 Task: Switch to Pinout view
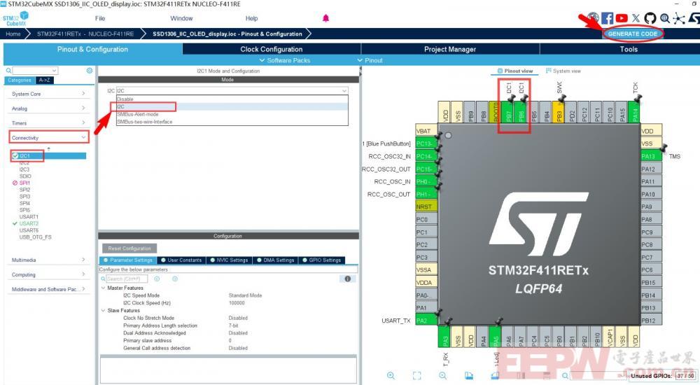(514, 71)
